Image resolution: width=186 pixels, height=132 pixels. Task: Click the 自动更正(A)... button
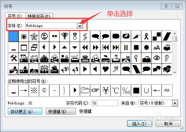pos(25,111)
